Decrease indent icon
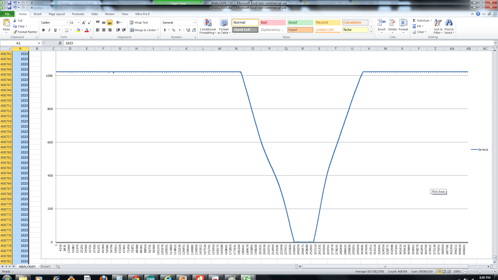 click(x=118, y=30)
